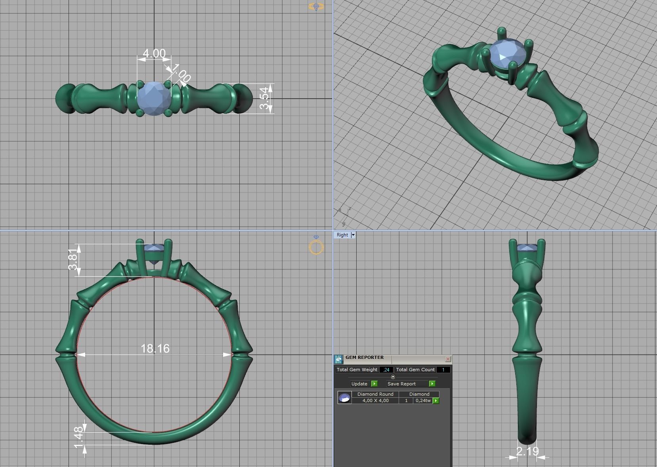
Task: Collapse the Gem Reporter header using the round arrow
Action: [x=393, y=377]
